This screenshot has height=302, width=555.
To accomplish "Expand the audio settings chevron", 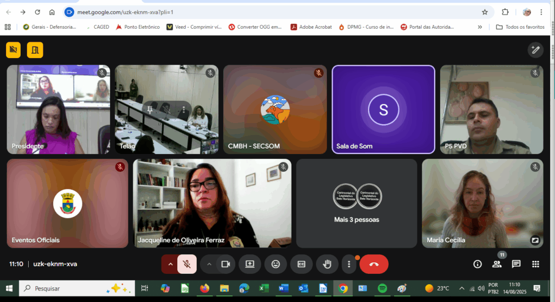I will (170, 264).
